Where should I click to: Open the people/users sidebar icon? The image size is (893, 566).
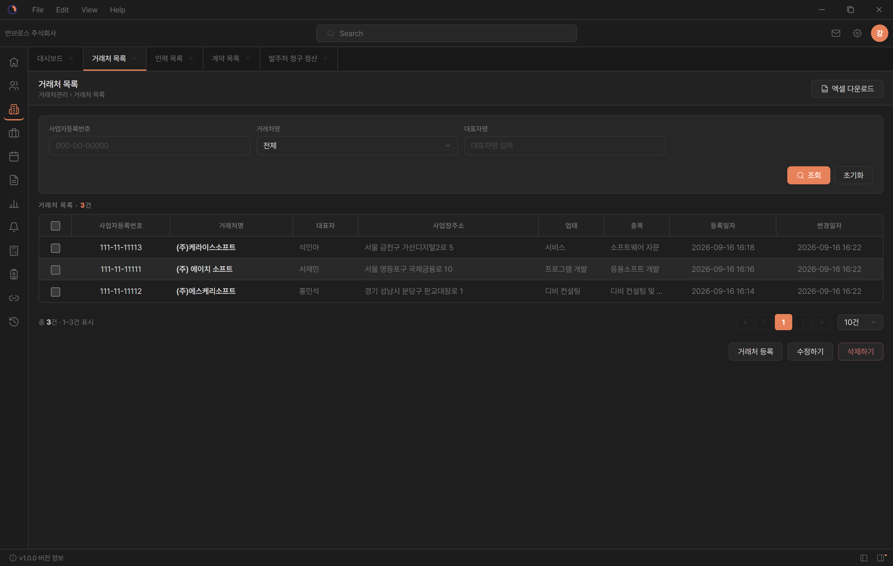[14, 86]
